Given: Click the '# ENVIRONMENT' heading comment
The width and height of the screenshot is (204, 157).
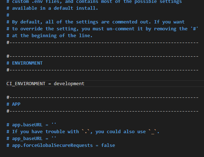Looking at the screenshot, I should (25, 63).
